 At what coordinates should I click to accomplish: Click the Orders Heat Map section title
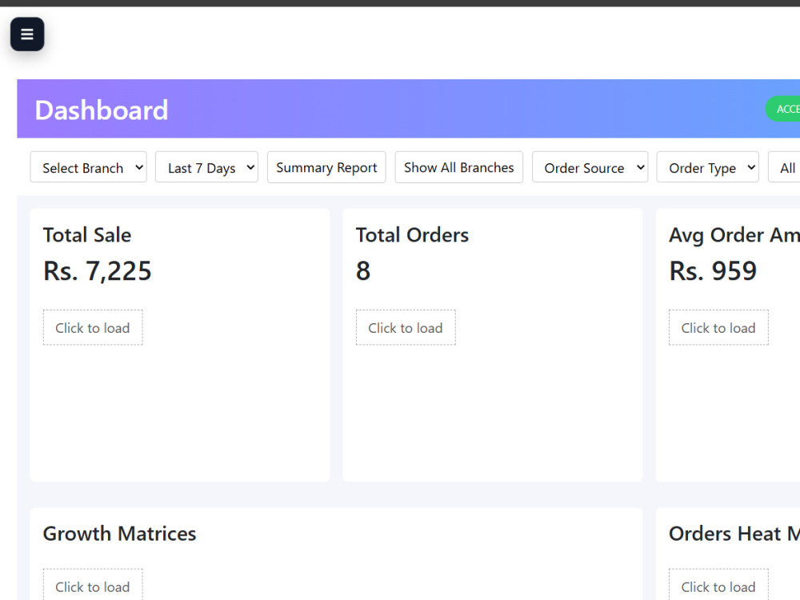734,534
